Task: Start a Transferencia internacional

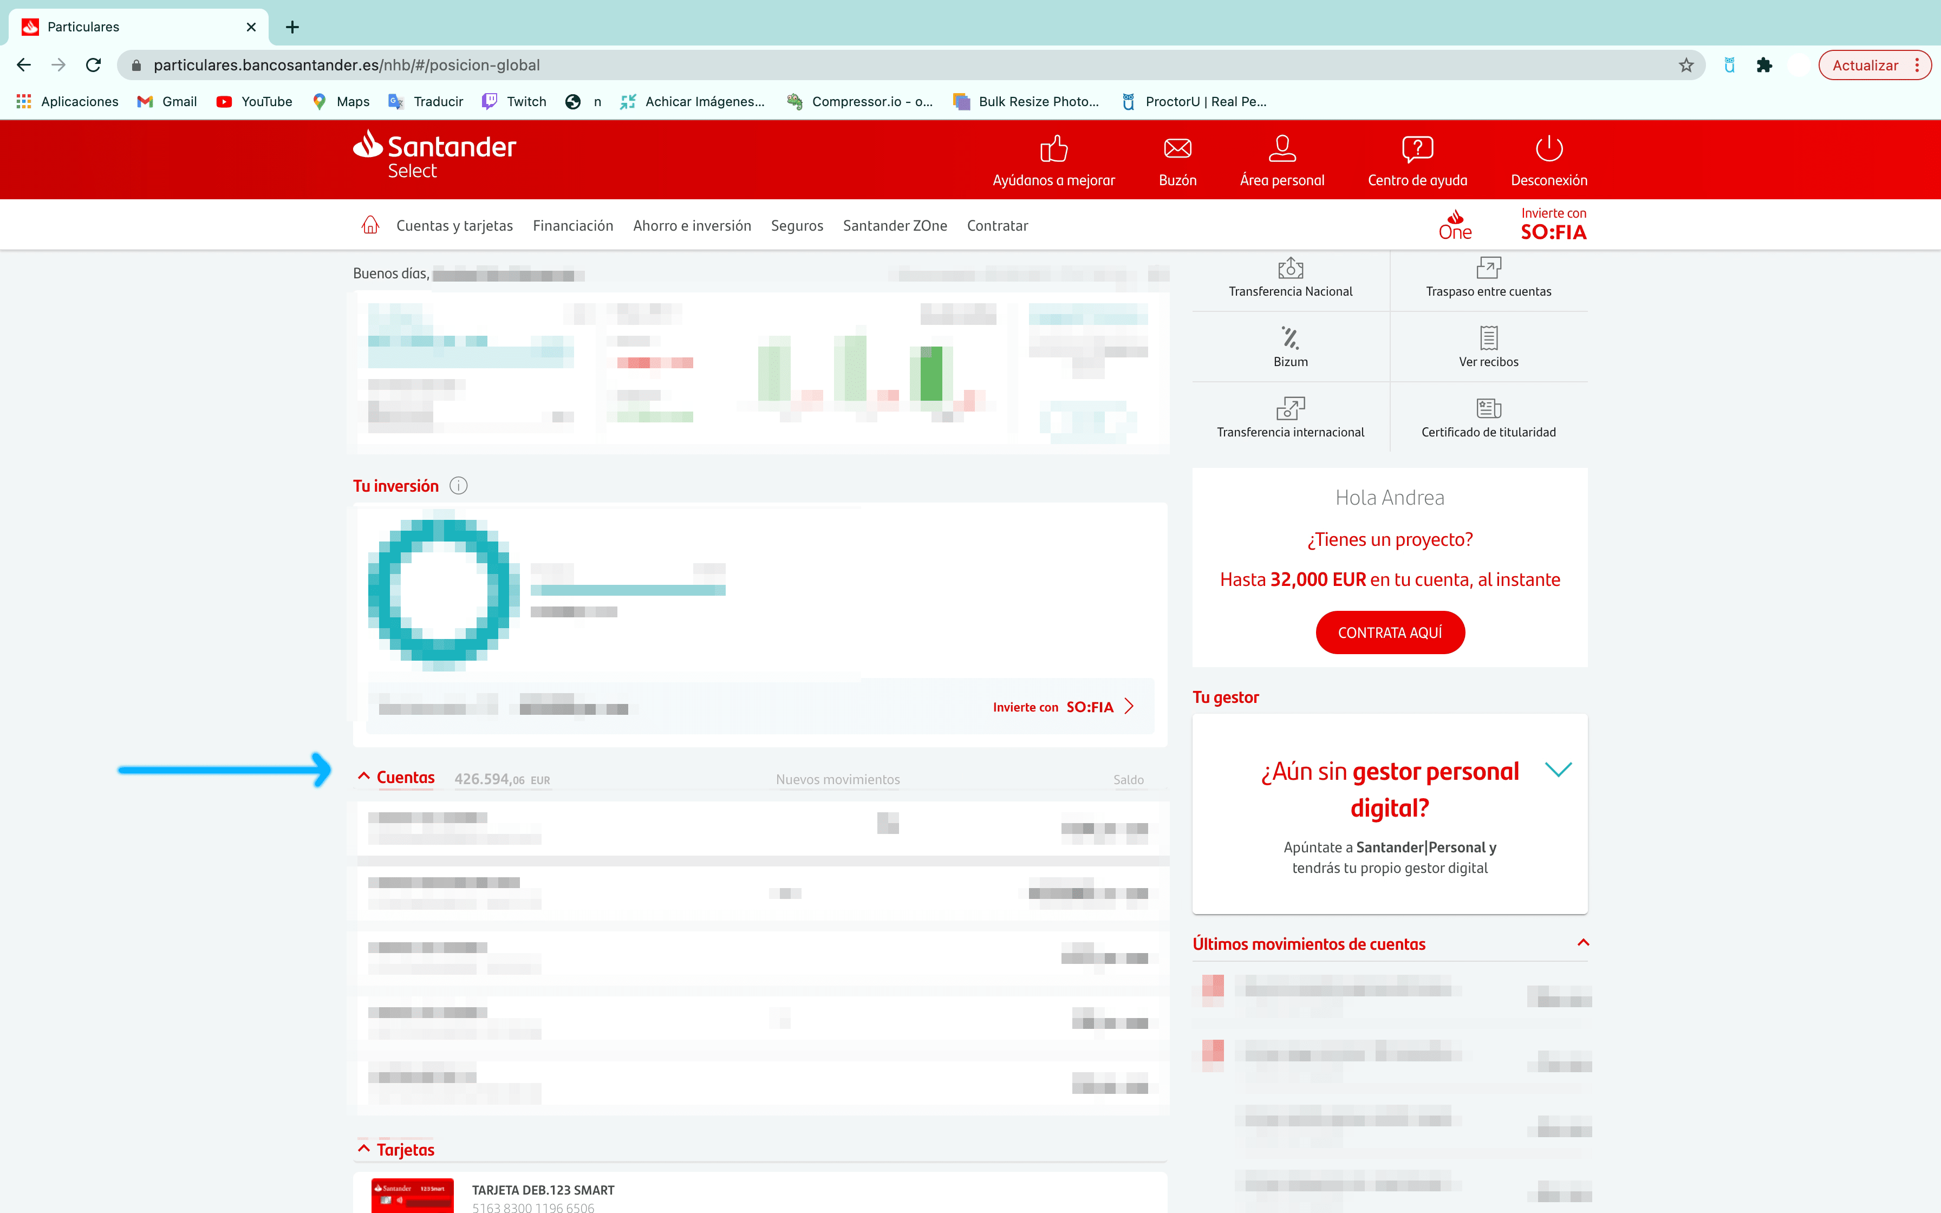Action: coord(1289,417)
